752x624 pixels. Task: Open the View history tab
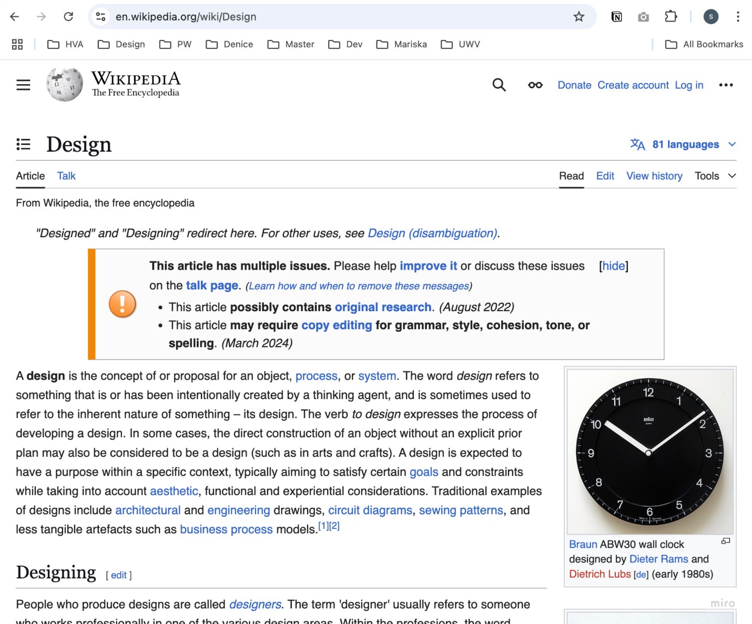point(654,176)
